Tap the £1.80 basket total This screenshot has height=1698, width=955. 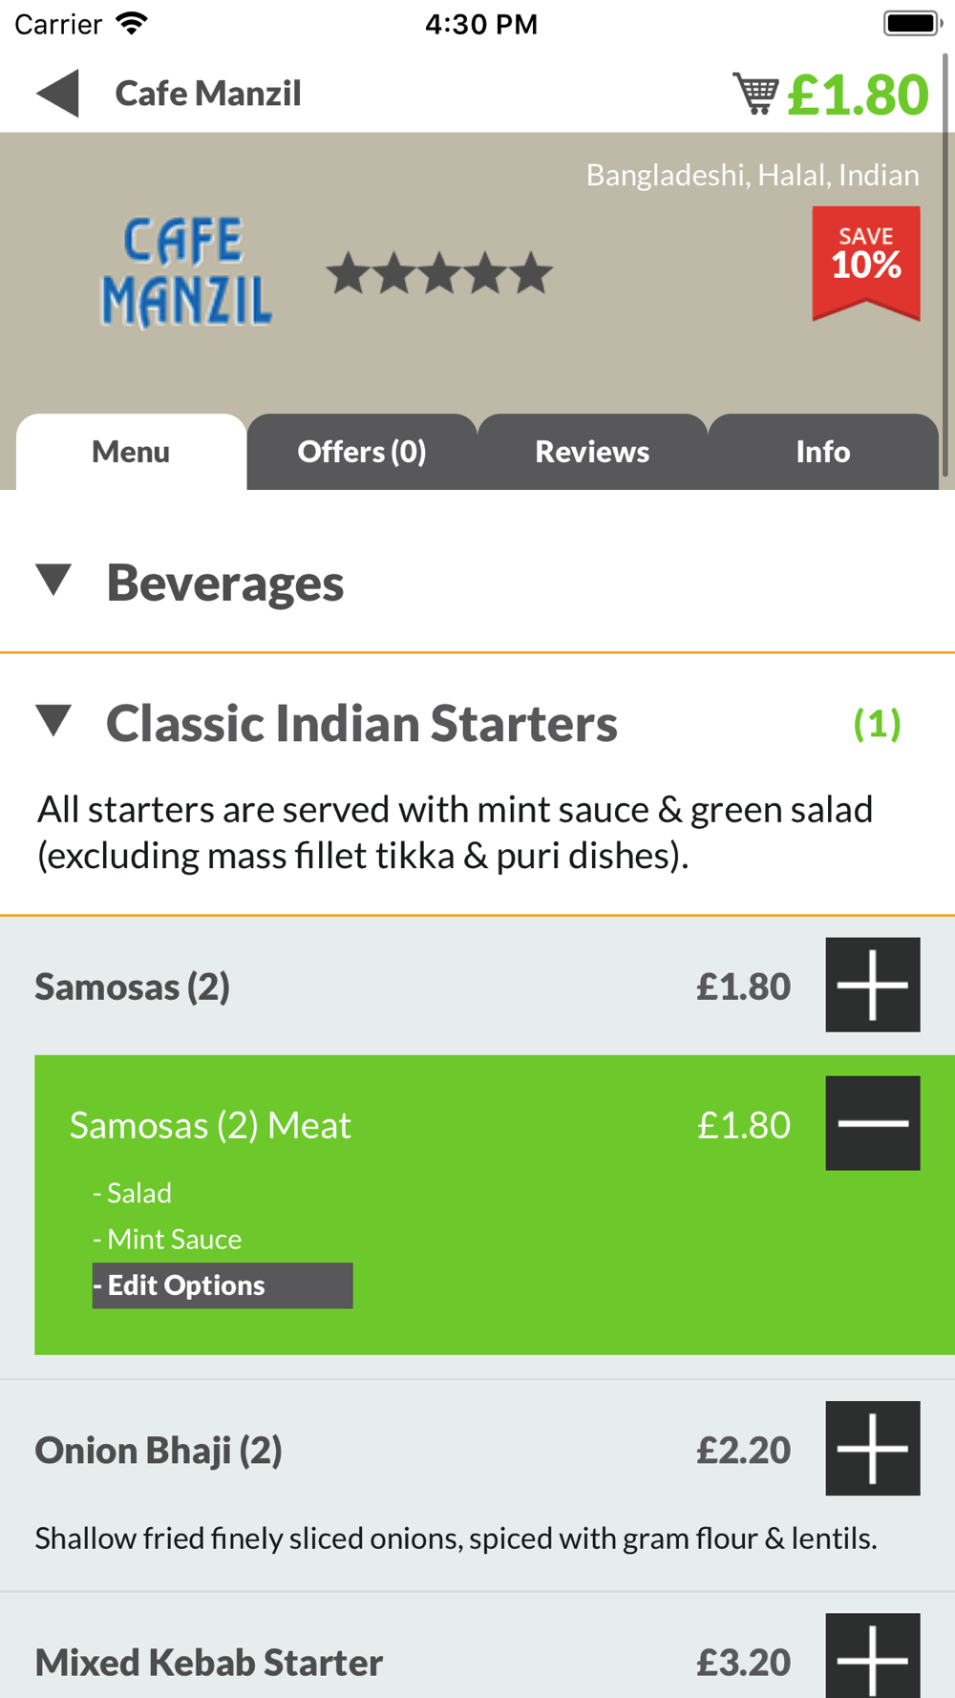pos(858,95)
